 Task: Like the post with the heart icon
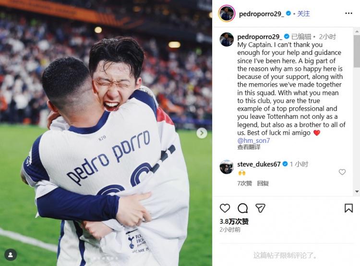click(225, 208)
